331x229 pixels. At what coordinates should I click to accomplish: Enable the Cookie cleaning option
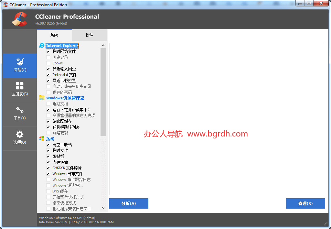coord(48,63)
